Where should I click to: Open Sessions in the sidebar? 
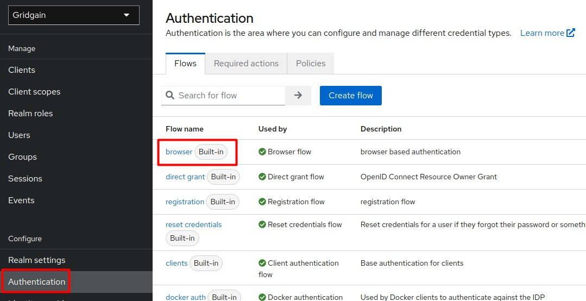(76, 178)
